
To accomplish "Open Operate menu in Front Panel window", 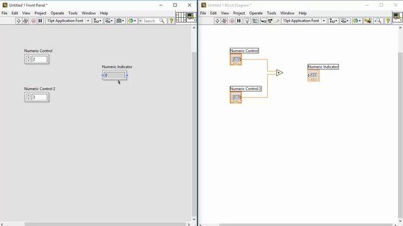I will click(x=57, y=13).
